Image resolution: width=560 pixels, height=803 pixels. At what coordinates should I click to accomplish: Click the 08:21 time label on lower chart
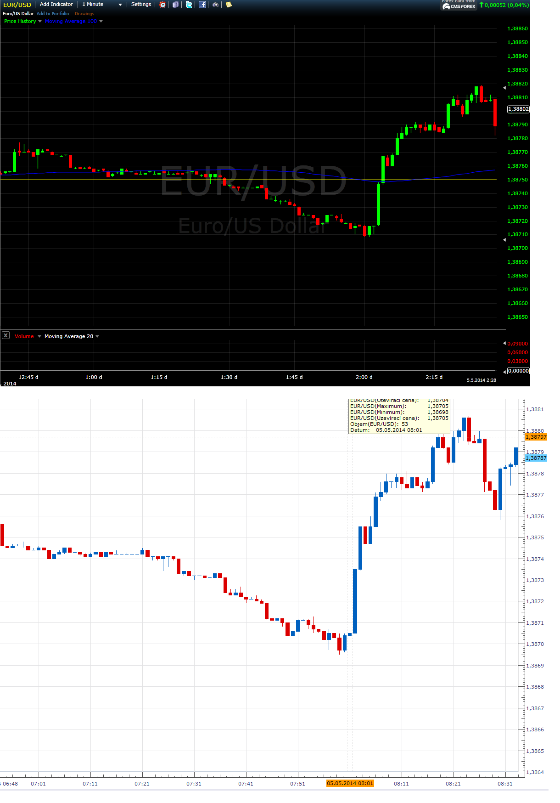[x=453, y=784]
